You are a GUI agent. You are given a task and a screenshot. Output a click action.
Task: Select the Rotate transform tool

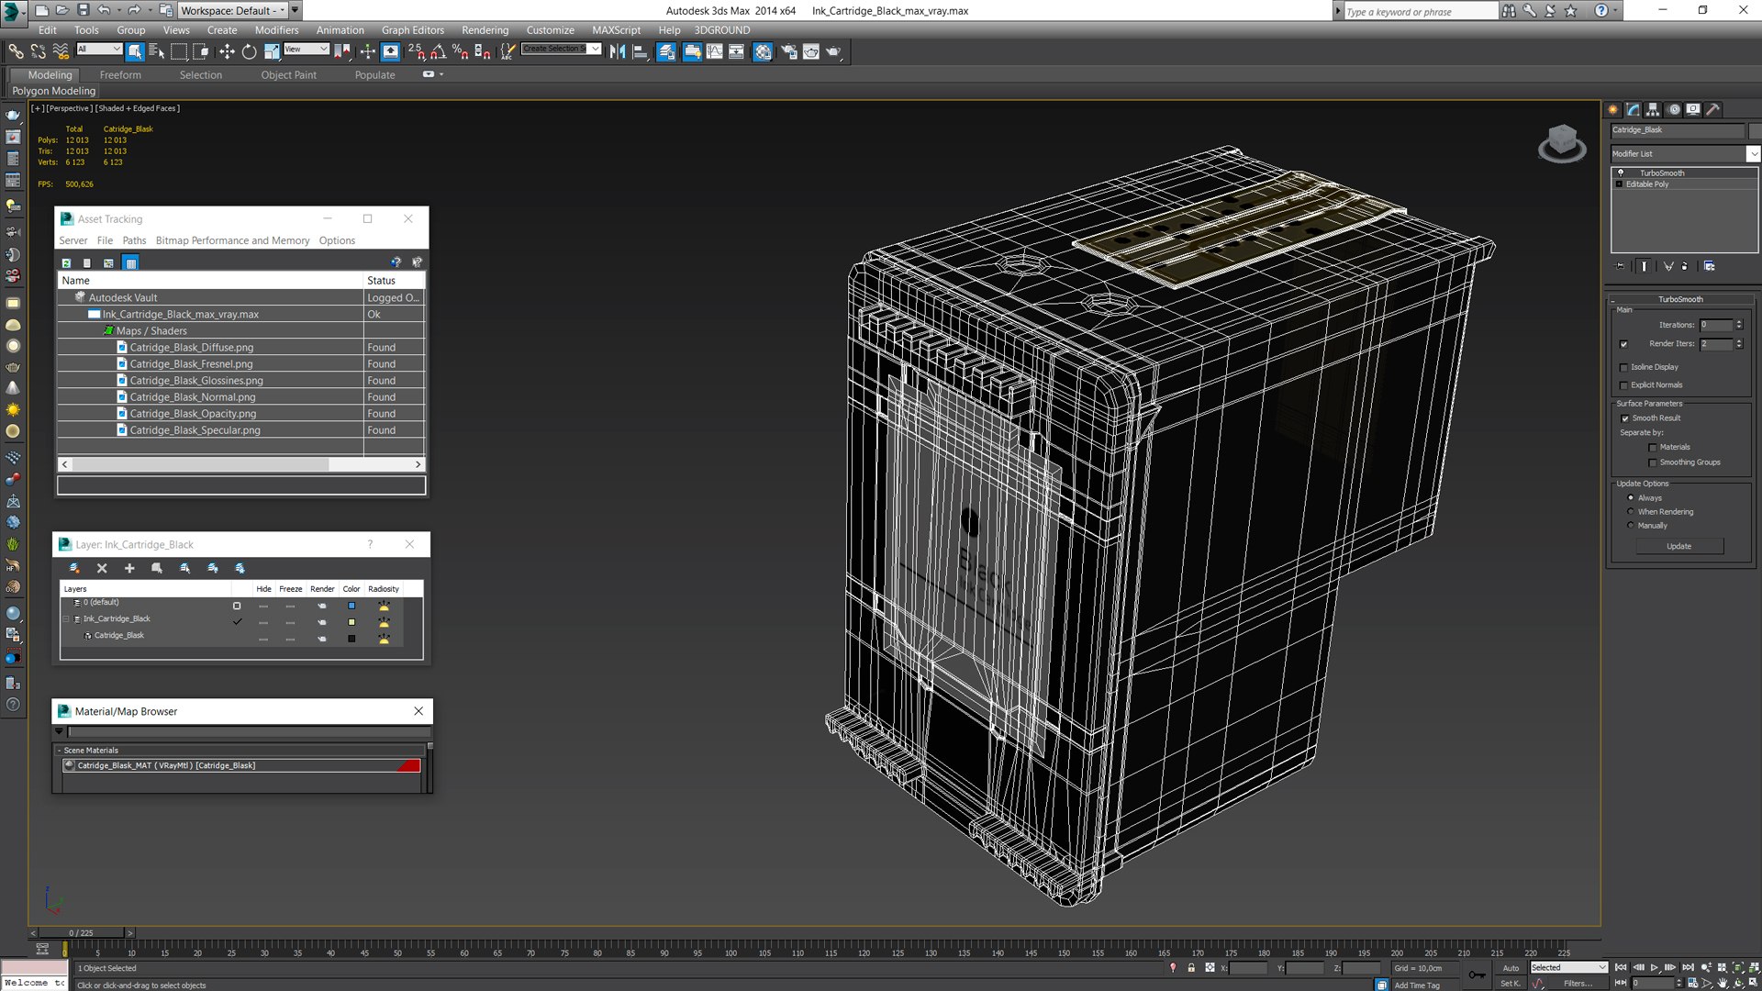click(249, 52)
